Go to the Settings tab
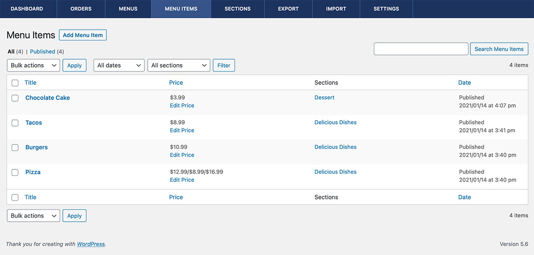 [x=386, y=9]
